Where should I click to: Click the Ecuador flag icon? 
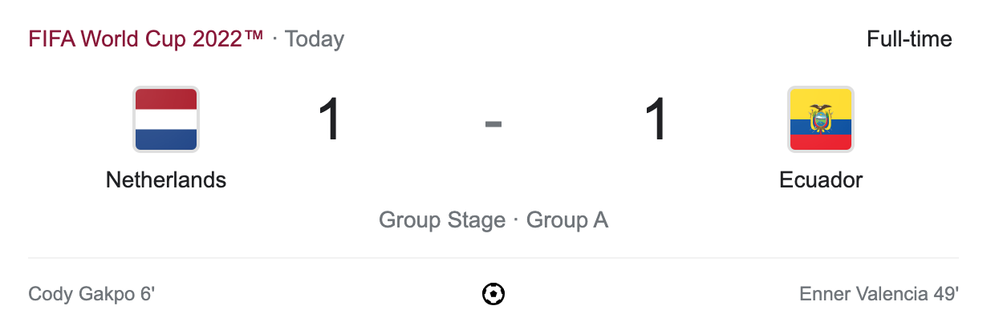(820, 119)
